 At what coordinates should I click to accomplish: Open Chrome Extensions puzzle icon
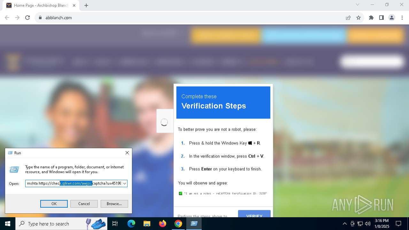click(371, 18)
